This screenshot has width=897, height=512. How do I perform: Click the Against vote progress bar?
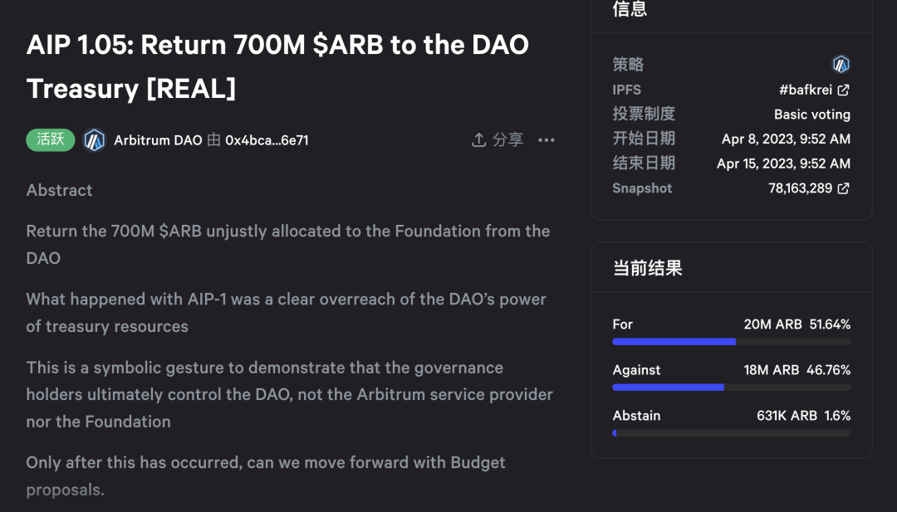(x=731, y=388)
